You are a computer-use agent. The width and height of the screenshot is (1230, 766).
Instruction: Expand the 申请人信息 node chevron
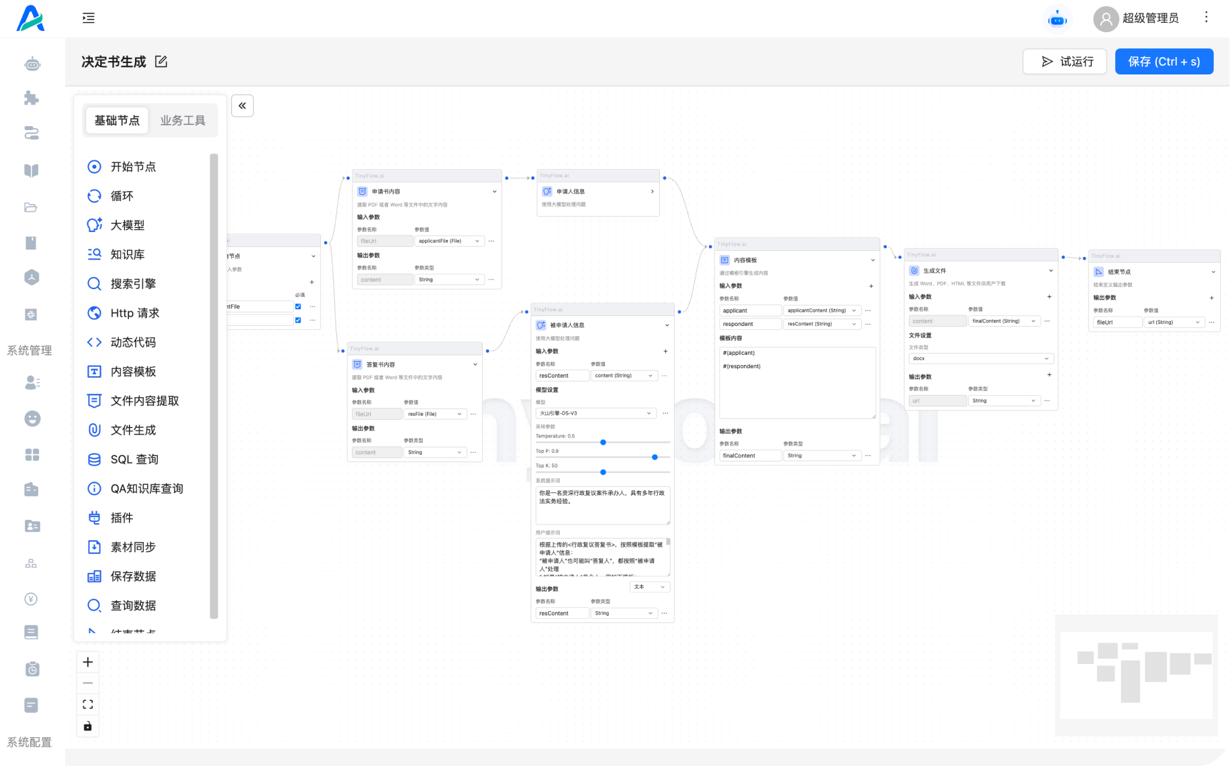(x=652, y=192)
